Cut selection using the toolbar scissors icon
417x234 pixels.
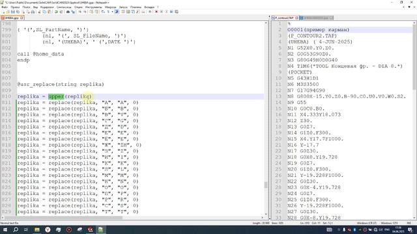[x=38, y=12]
